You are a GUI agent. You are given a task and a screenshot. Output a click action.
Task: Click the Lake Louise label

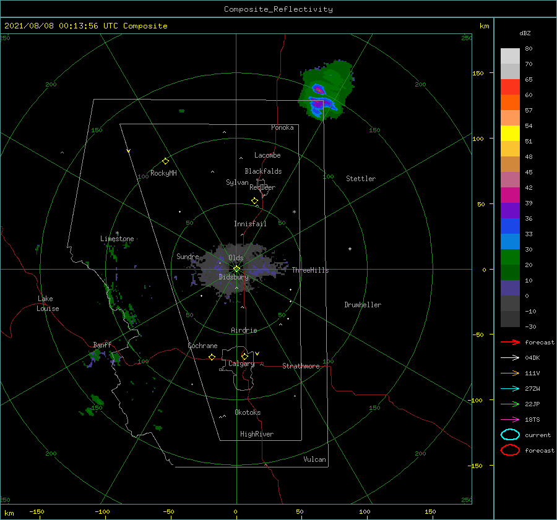[48, 304]
